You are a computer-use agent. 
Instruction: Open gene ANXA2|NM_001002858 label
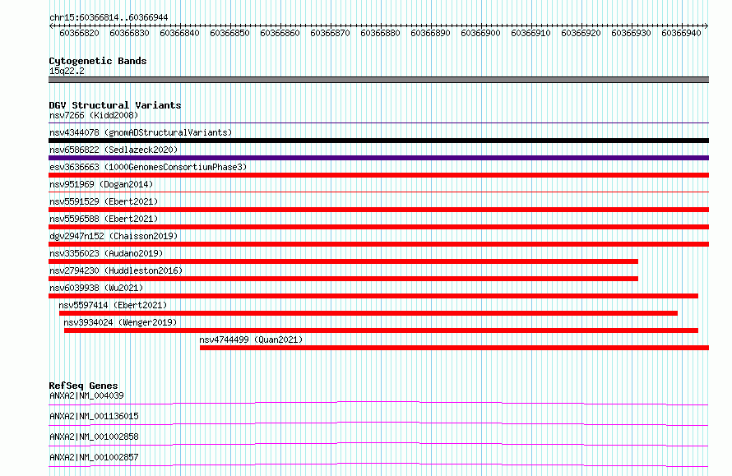coord(94,437)
